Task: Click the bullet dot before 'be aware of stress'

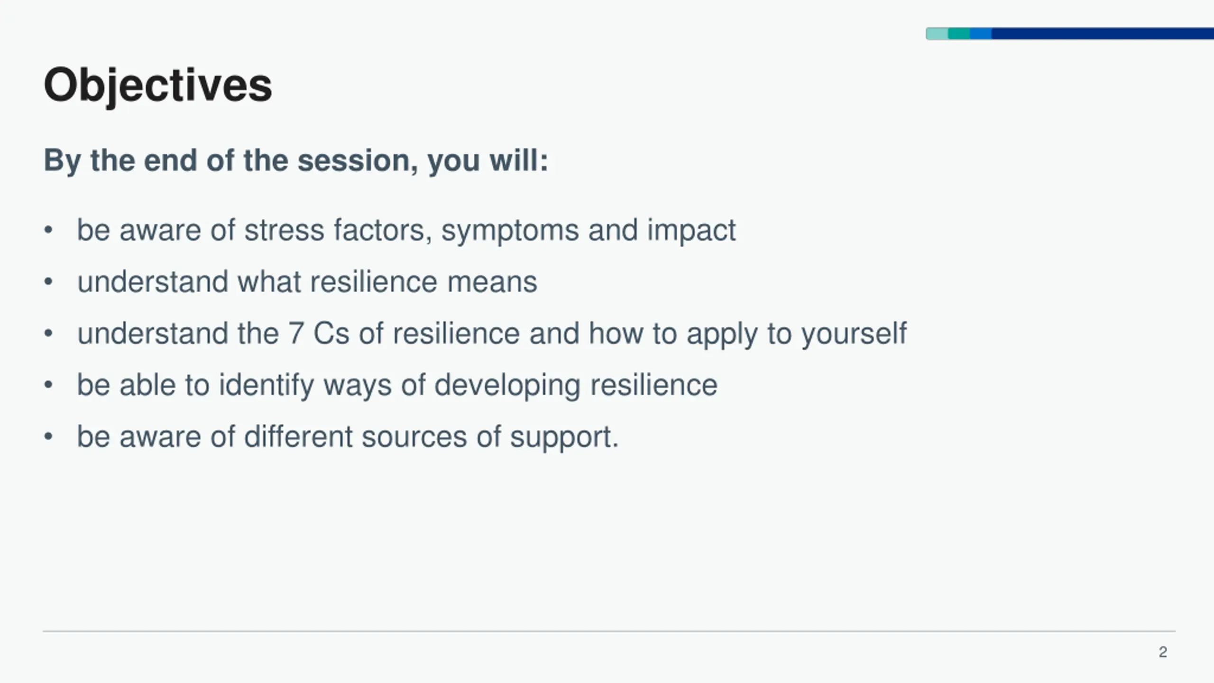Action: 48,231
